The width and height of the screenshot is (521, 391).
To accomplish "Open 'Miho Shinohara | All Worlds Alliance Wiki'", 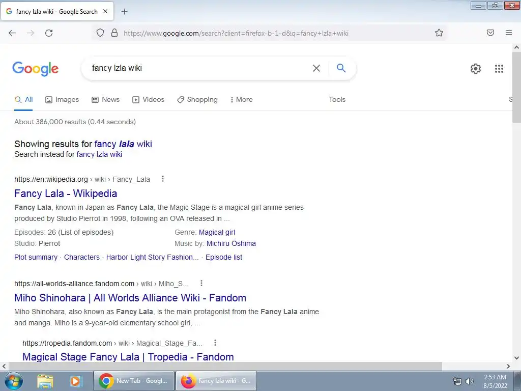I will [130, 298].
